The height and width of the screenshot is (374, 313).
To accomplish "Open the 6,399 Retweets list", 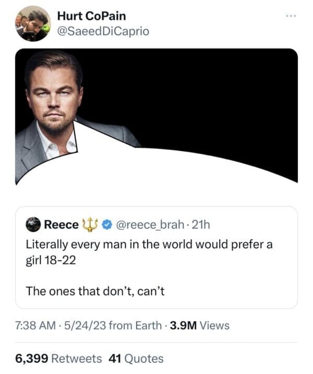I will click(x=58, y=358).
